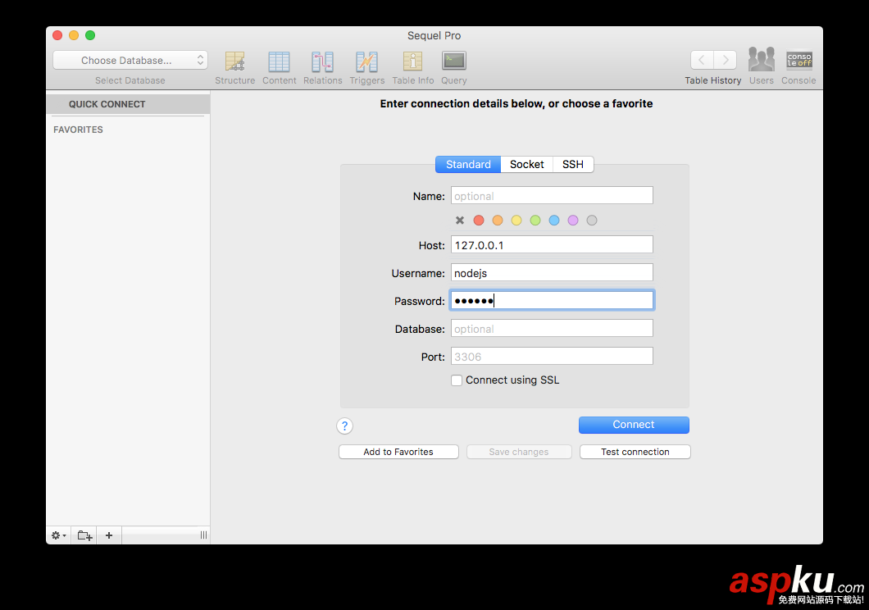Open the Table Info icon
Screen dimensions: 869x610
[x=412, y=61]
